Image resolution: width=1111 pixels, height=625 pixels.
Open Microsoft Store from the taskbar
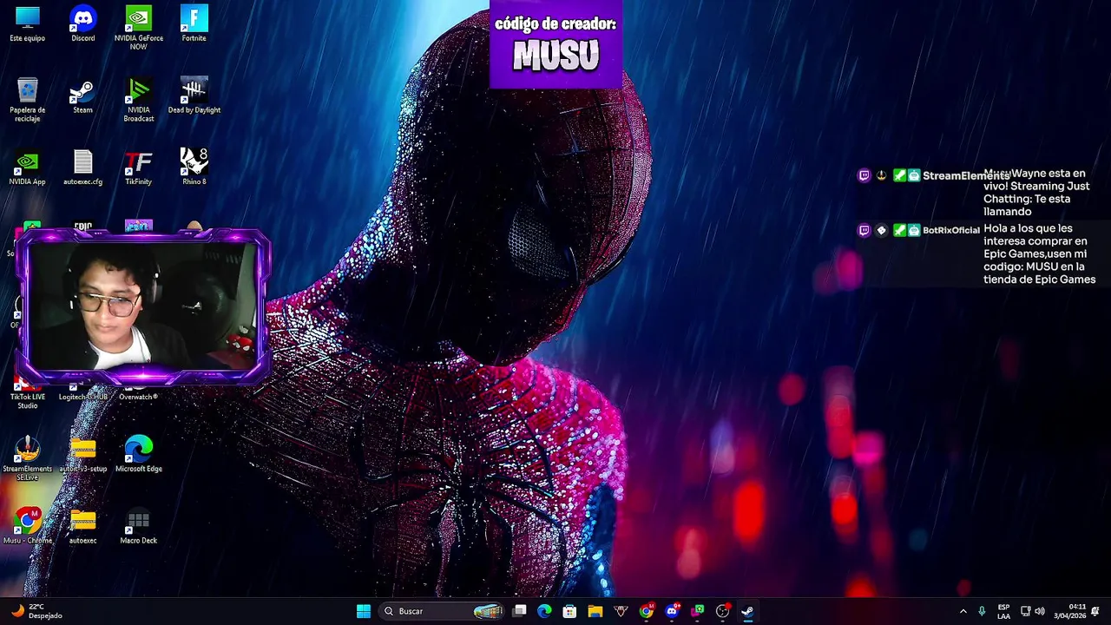pos(569,611)
